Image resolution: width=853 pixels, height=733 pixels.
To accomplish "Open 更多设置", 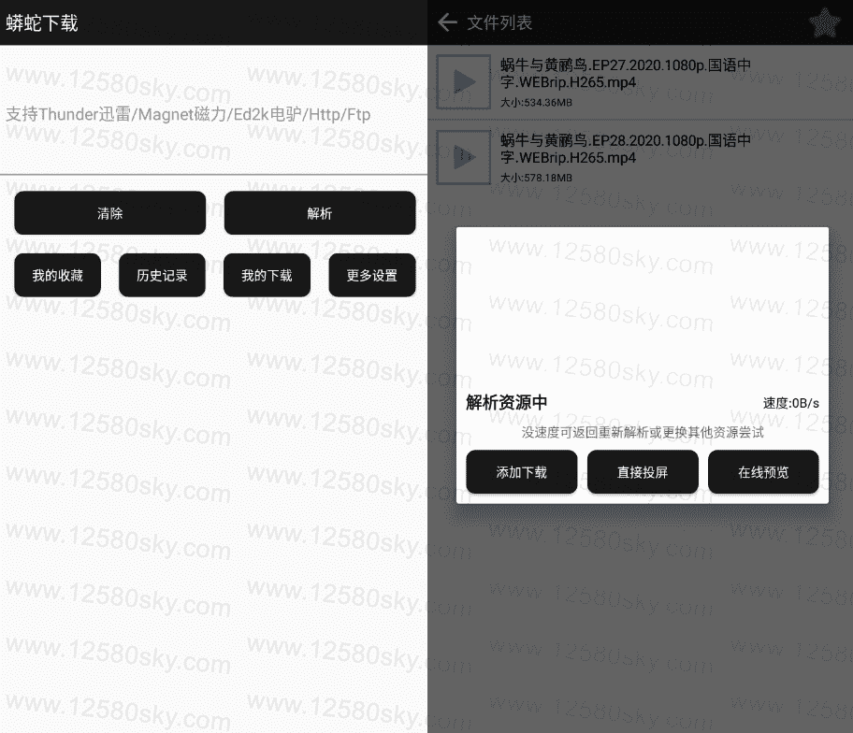I will (371, 276).
